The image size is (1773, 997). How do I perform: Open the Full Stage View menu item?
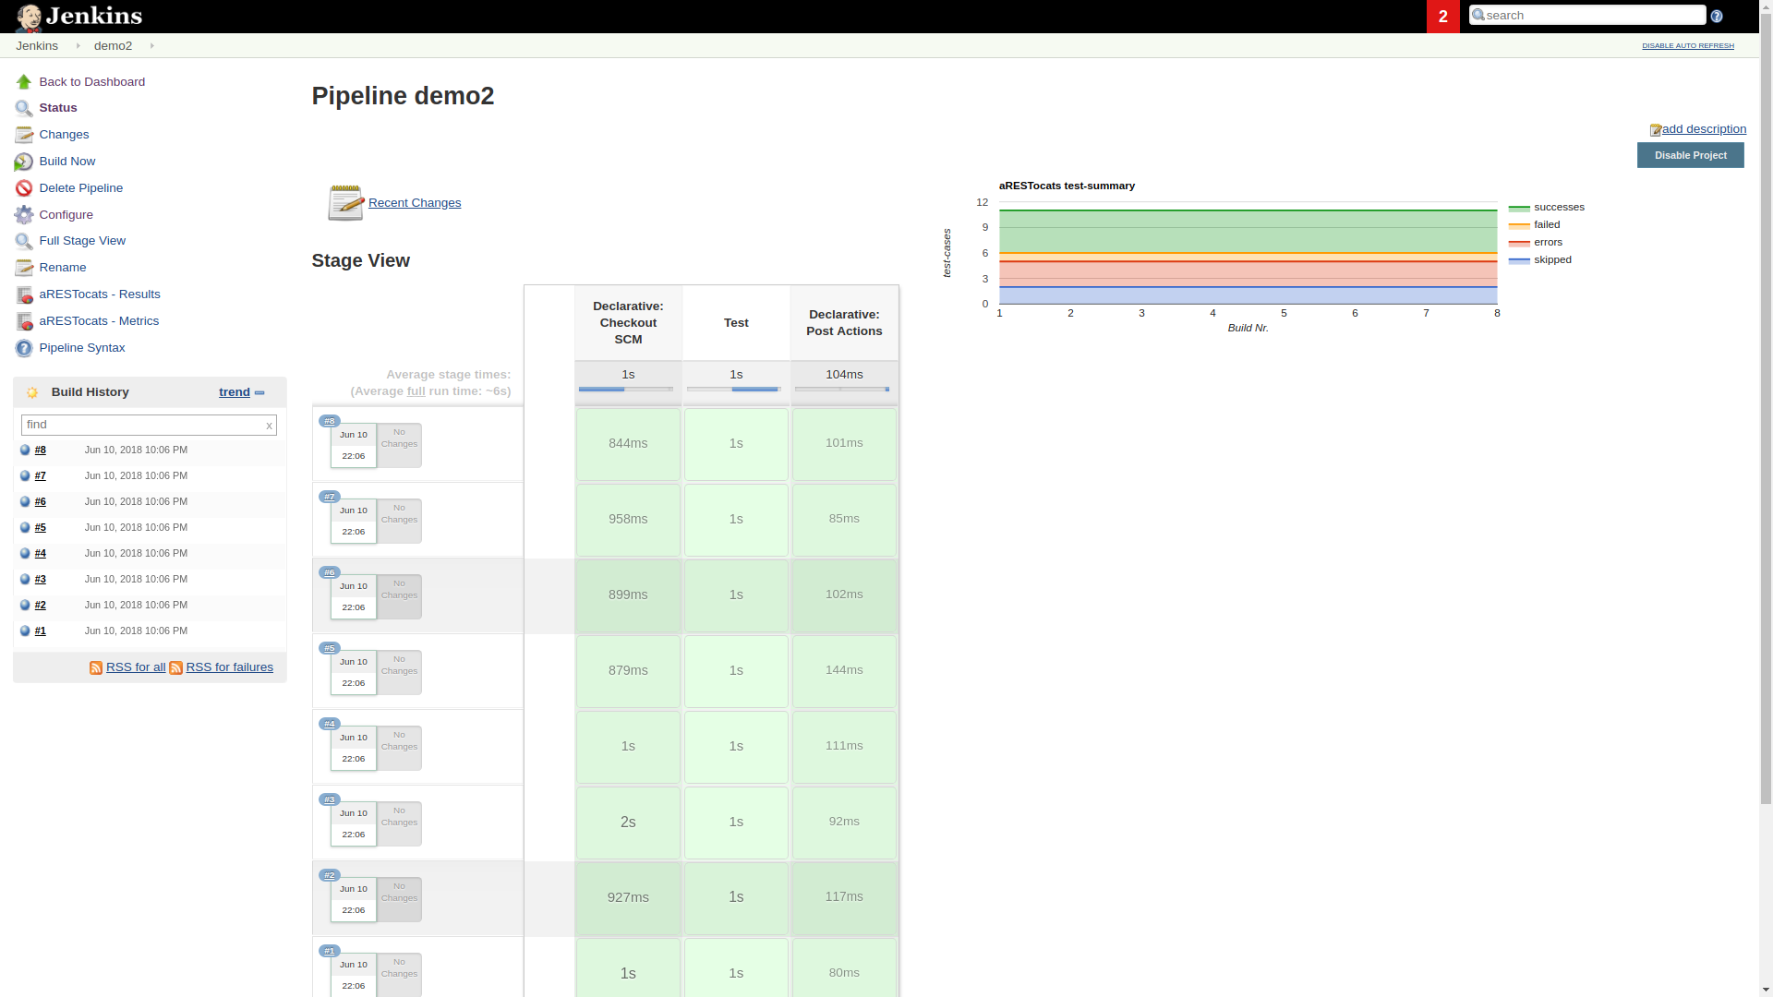click(82, 241)
